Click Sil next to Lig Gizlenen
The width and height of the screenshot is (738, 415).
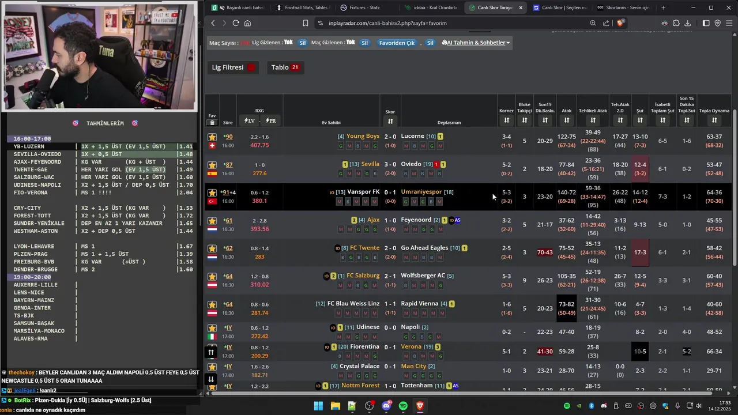[303, 43]
